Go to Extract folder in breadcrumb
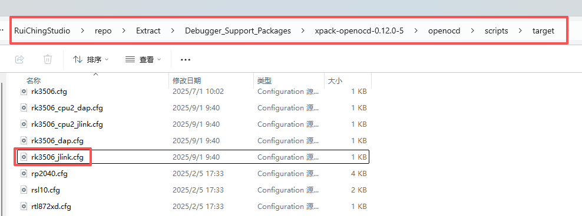Screen dimensions: 582x216 [148, 31]
